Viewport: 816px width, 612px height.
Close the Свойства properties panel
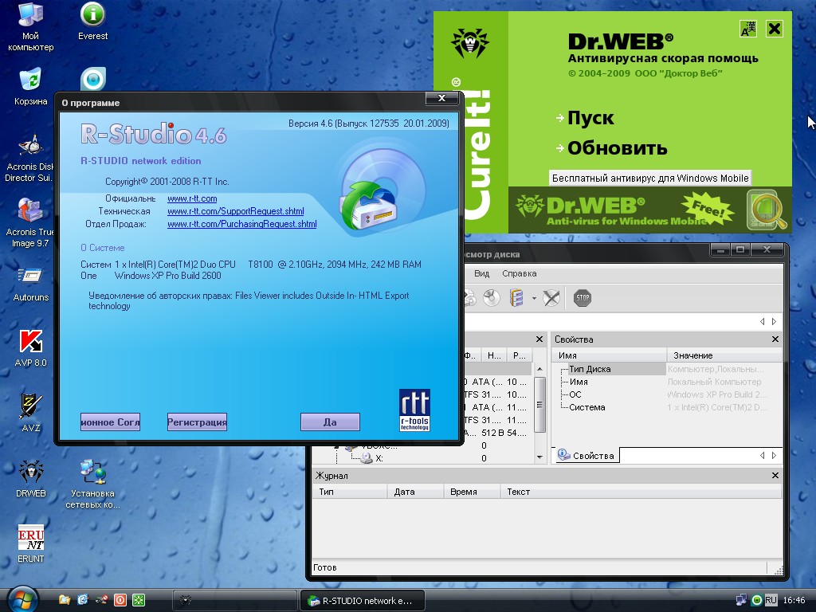pyautogui.click(x=775, y=339)
